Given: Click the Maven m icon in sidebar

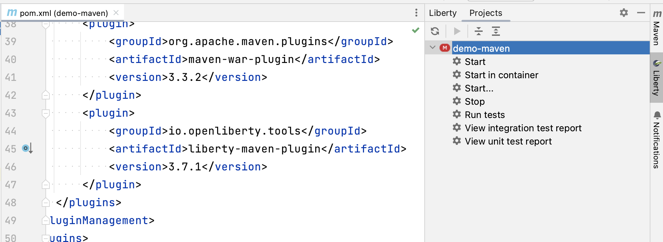Looking at the screenshot, I should (657, 14).
